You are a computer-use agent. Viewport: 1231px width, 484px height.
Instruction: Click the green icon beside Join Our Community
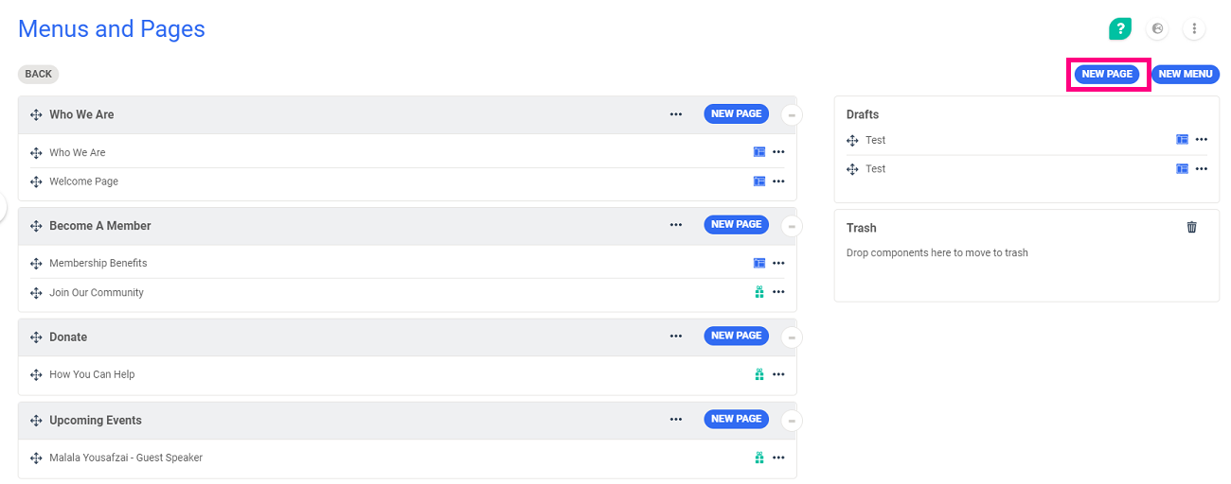[x=758, y=292]
